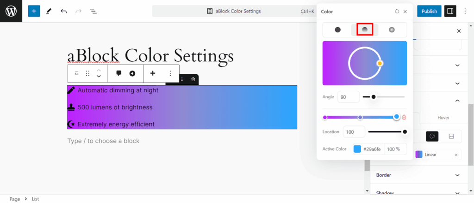Open the WordPress logo menu
This screenshot has height=203, width=474.
pos(11,11)
